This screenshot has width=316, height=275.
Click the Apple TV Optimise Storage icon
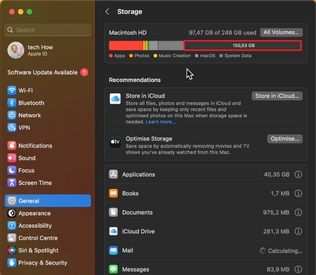pyautogui.click(x=115, y=142)
